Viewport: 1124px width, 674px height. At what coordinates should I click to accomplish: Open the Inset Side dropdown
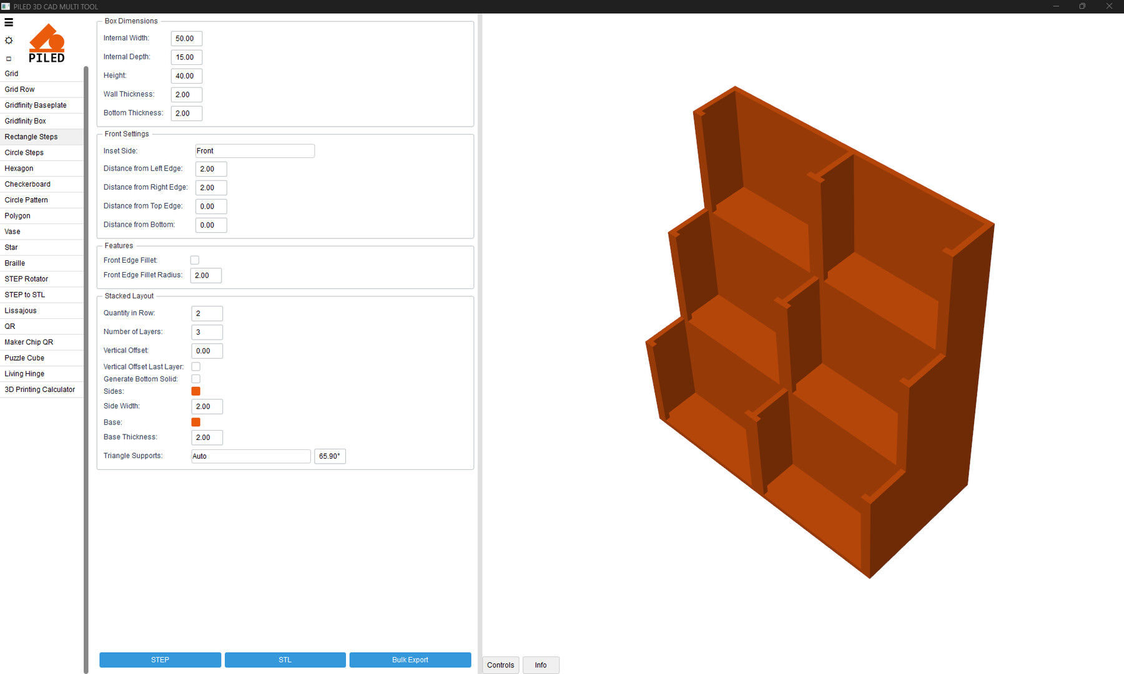(x=255, y=151)
